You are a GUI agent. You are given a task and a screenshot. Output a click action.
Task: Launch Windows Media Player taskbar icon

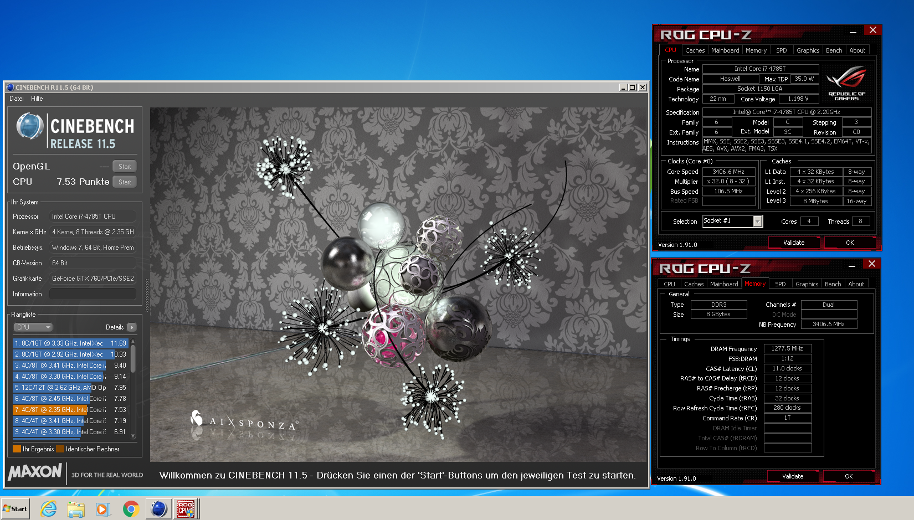click(103, 508)
